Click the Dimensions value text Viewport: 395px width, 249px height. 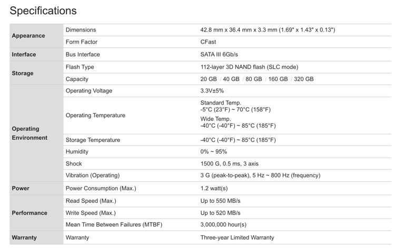coord(268,30)
